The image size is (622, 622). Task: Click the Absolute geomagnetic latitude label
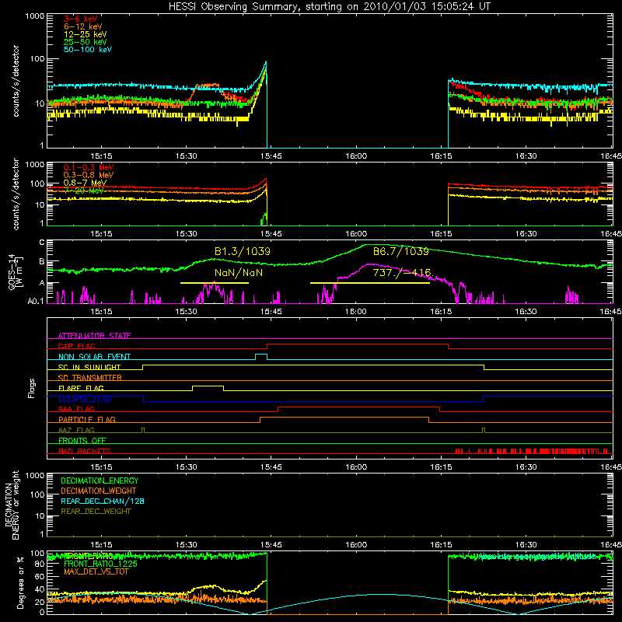537,557
